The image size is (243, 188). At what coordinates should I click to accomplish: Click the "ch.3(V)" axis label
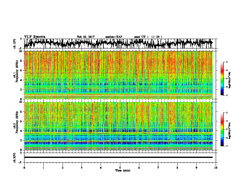coord(15,158)
